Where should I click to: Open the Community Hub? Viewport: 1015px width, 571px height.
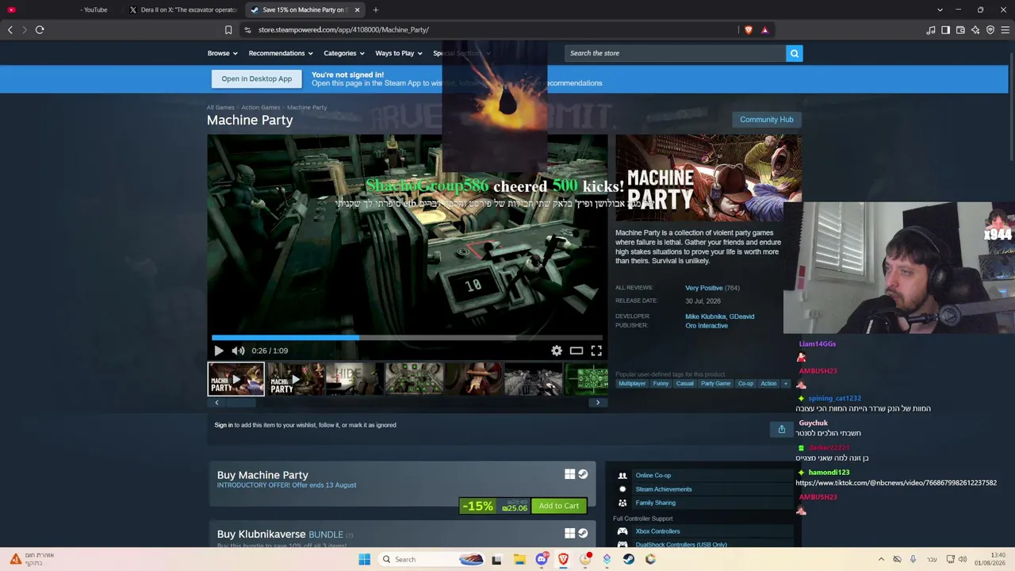coord(766,120)
